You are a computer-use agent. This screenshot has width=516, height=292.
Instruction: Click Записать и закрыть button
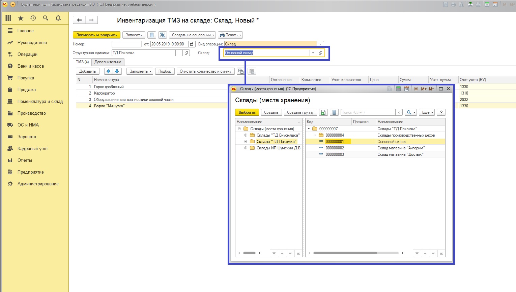pyautogui.click(x=96, y=35)
